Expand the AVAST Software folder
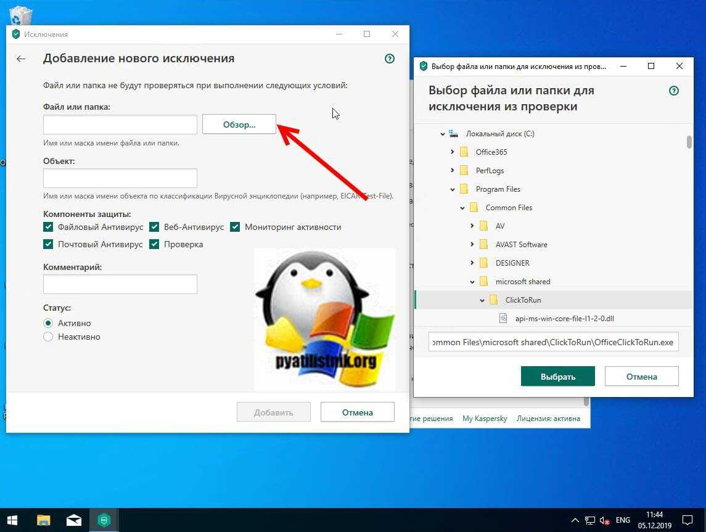Viewport: 706px width, 532px height. click(x=472, y=245)
